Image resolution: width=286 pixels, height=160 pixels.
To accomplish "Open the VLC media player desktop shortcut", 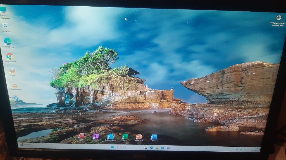I will click(15, 86).
